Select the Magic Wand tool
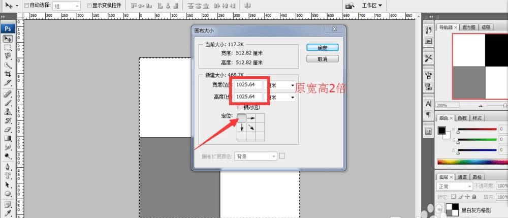 (x=8, y=65)
